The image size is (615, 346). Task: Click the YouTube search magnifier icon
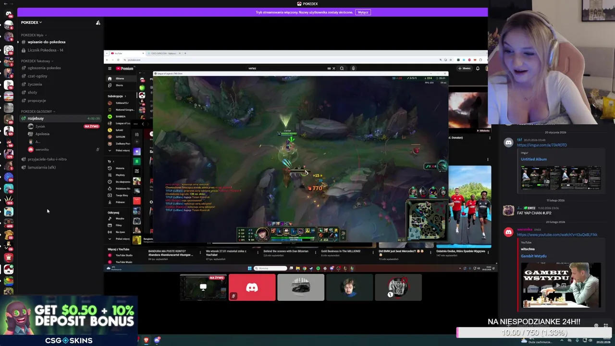[x=342, y=69]
